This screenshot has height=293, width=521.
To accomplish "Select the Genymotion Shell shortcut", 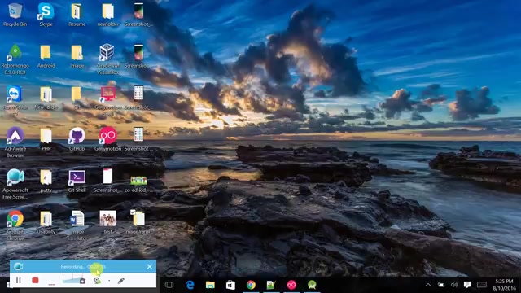I will pyautogui.click(x=108, y=99).
